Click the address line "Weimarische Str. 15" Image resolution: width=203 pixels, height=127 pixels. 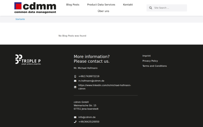[85, 105]
